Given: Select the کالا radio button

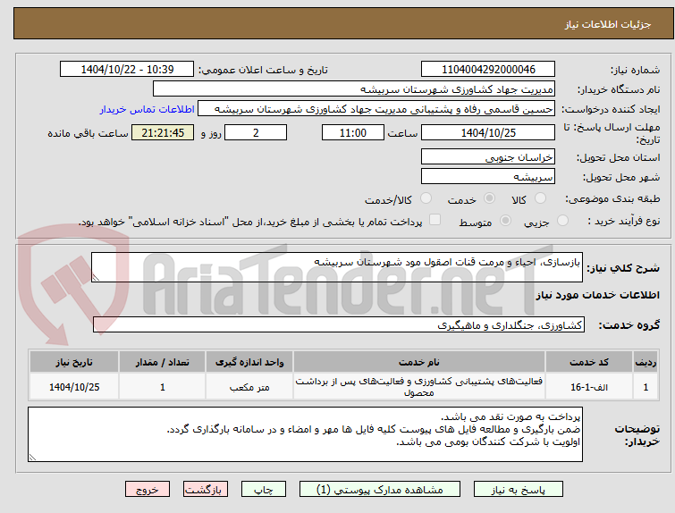Looking at the screenshot, I should tap(540, 198).
